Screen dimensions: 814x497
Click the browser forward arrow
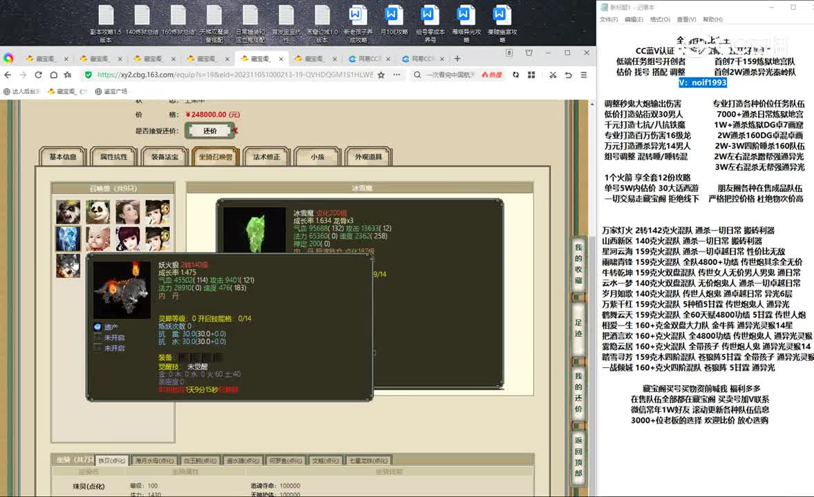click(x=23, y=75)
